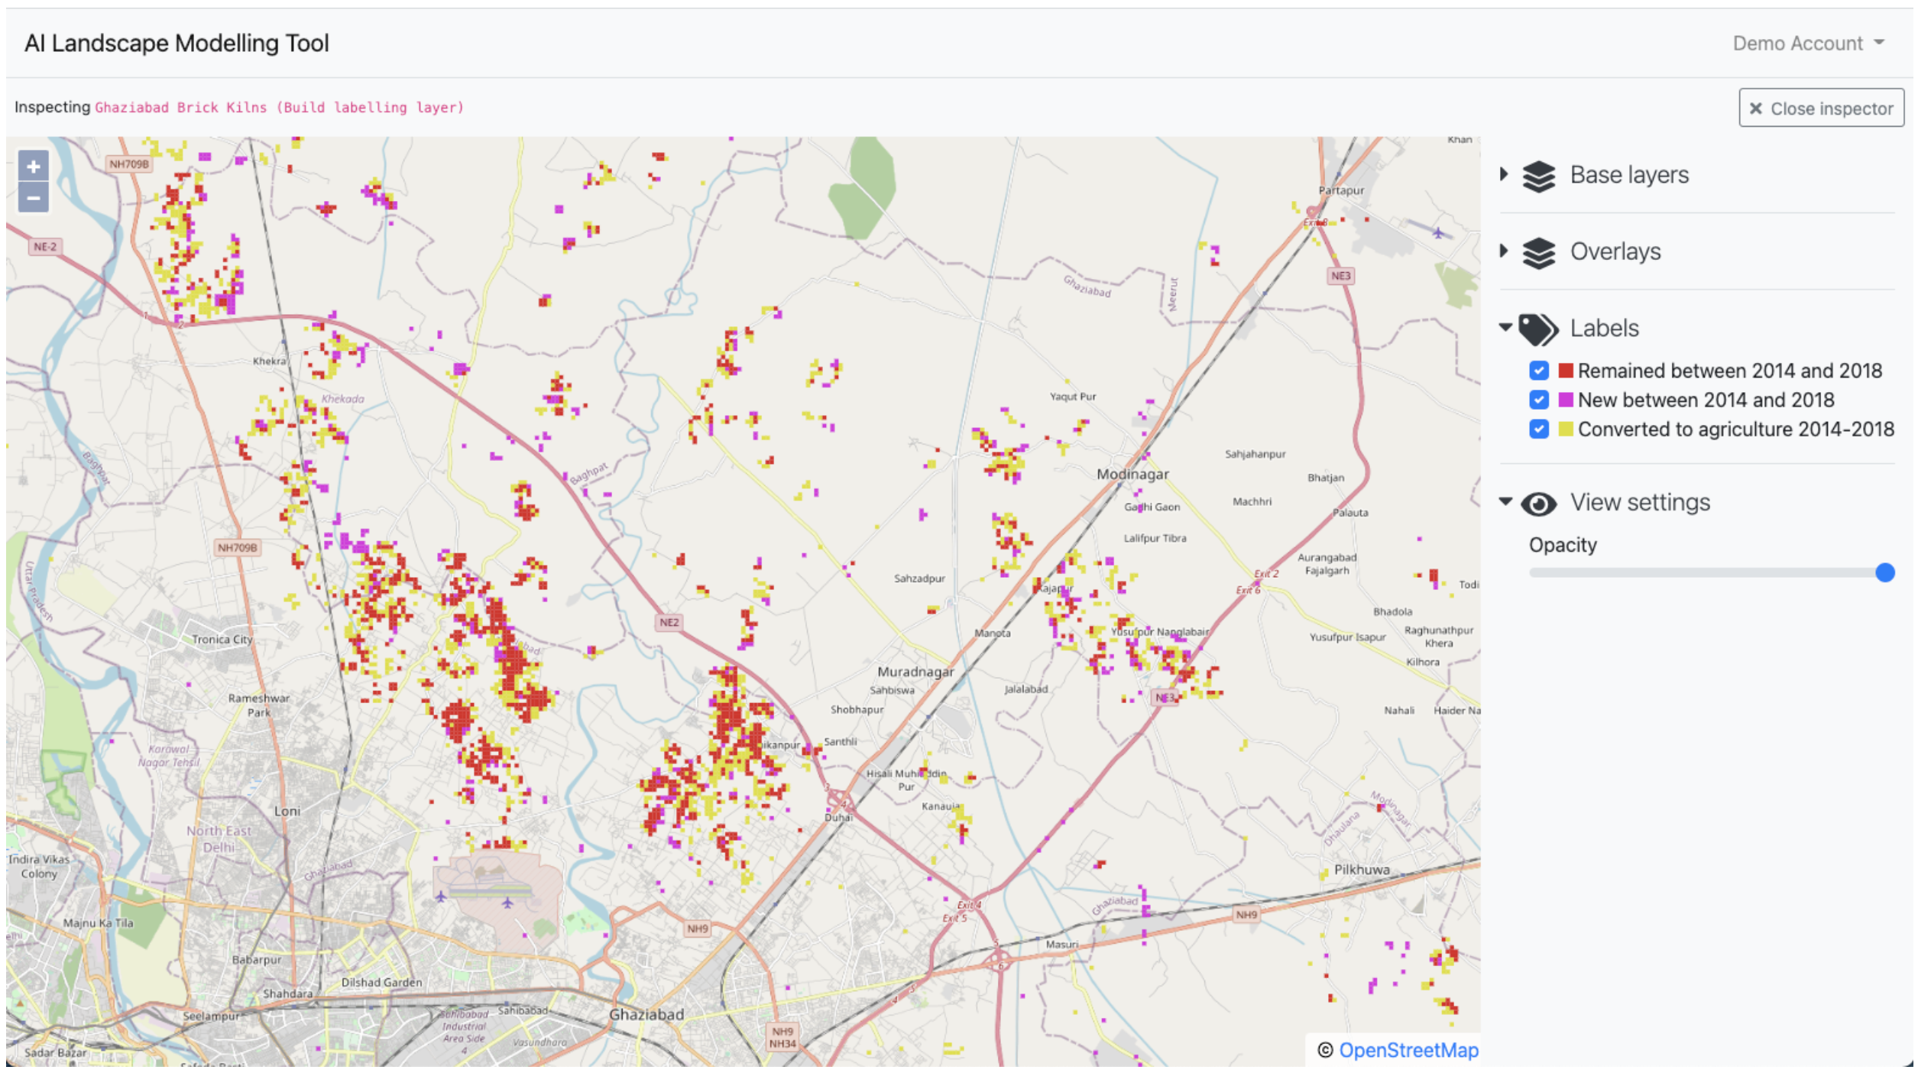Click Ghaziabad Brick Kilns layer name text

pyautogui.click(x=279, y=108)
